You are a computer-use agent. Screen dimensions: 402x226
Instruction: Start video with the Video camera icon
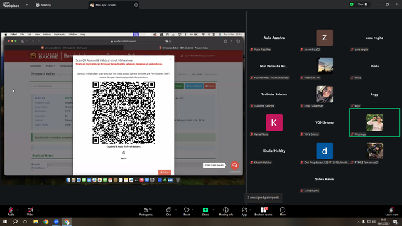point(30,210)
